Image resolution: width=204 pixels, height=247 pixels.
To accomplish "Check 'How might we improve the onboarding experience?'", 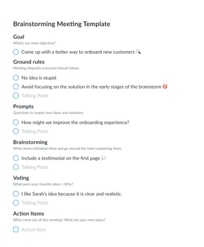I will click(16, 122).
